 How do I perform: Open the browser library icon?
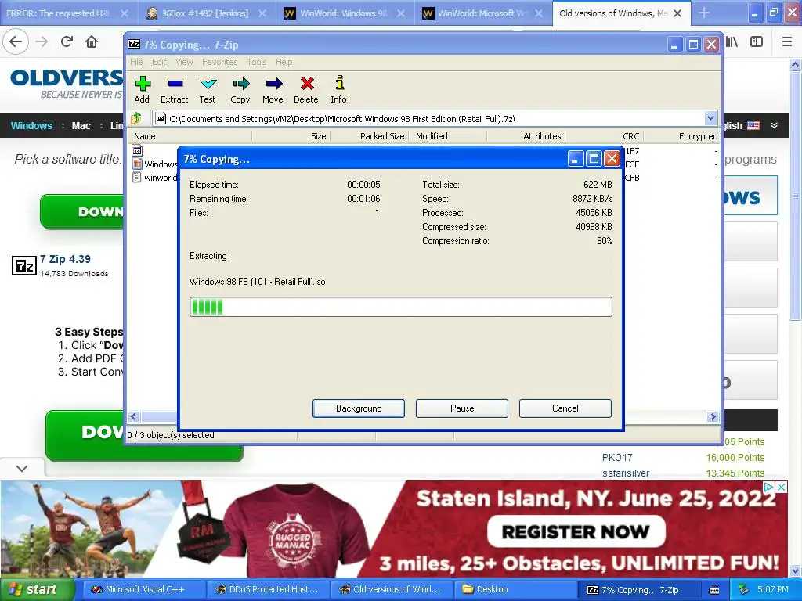(x=732, y=42)
